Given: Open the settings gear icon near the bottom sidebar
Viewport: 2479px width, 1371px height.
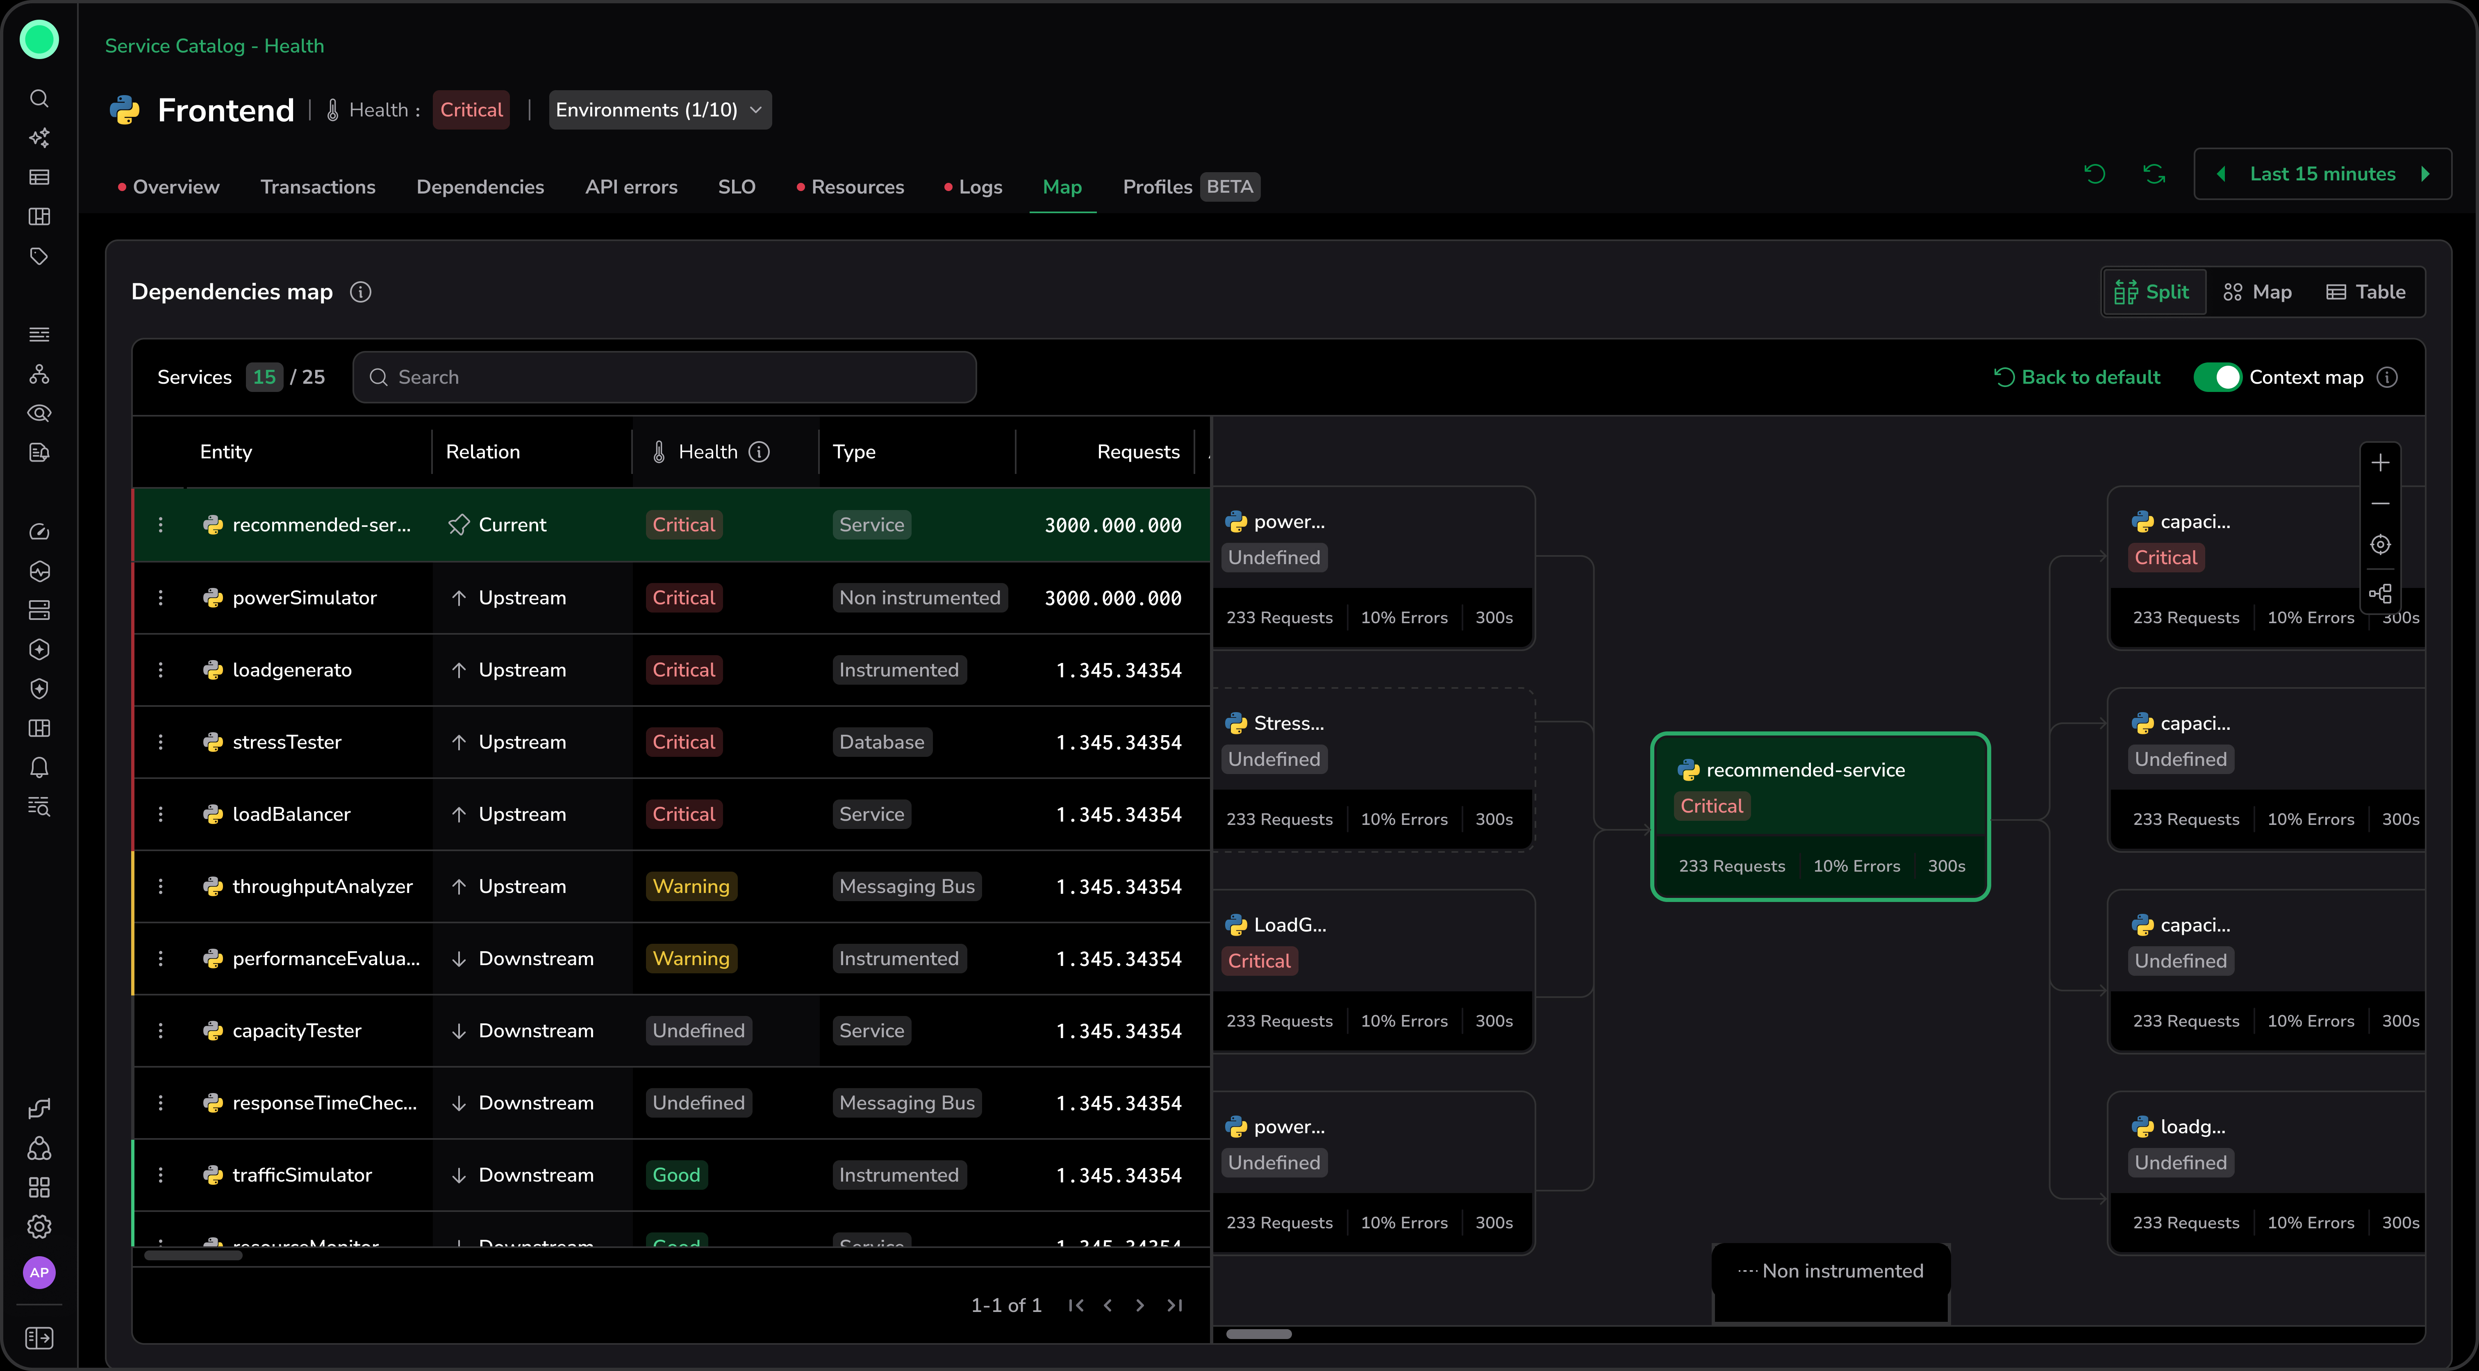Looking at the screenshot, I should coord(39,1227).
